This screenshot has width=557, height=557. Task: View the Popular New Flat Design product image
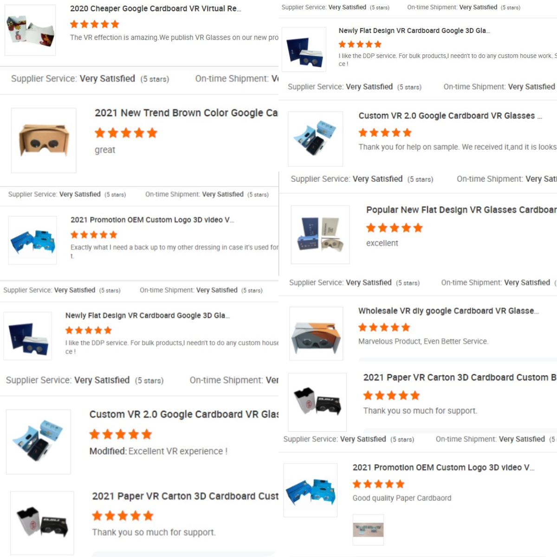tap(320, 235)
